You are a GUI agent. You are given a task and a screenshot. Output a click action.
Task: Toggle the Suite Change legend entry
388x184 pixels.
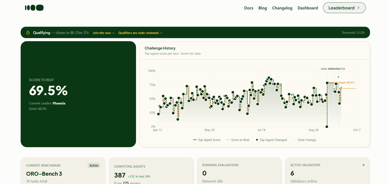point(304,140)
